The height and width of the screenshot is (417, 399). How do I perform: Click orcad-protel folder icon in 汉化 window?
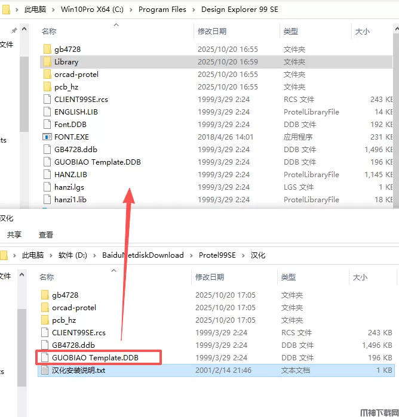point(45,307)
